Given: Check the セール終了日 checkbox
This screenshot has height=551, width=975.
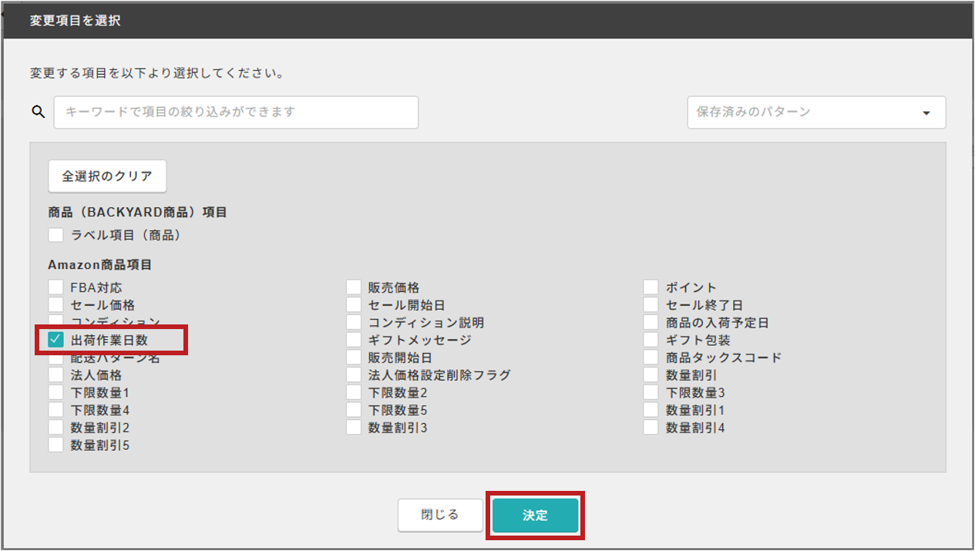Looking at the screenshot, I should tap(651, 305).
